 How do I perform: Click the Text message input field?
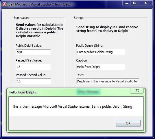[x=108, y=81]
